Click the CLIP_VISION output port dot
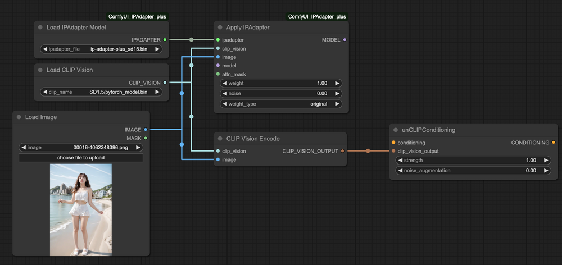 pyautogui.click(x=165, y=83)
